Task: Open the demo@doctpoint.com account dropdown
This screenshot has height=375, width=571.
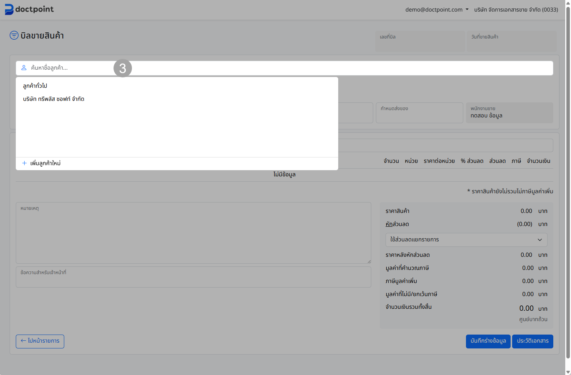Action: 437,10
